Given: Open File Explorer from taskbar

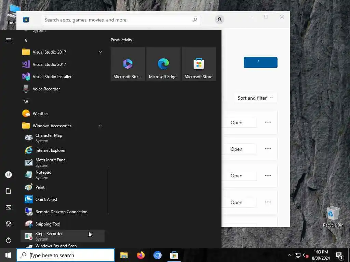Looking at the screenshot, I should pyautogui.click(x=124, y=255).
